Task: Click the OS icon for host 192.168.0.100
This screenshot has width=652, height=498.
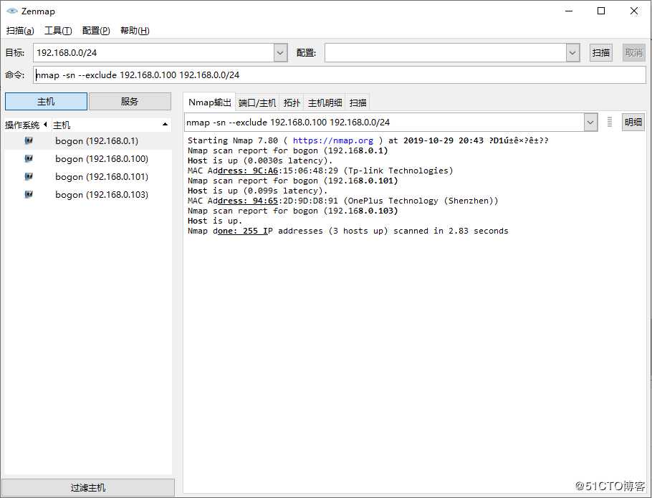Action: (29, 158)
